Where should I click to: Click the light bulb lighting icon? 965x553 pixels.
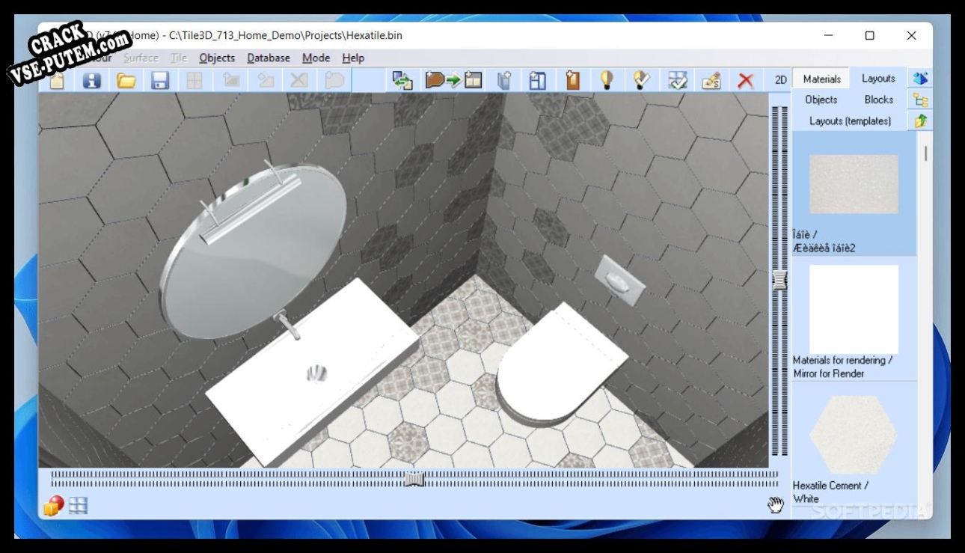pyautogui.click(x=607, y=80)
